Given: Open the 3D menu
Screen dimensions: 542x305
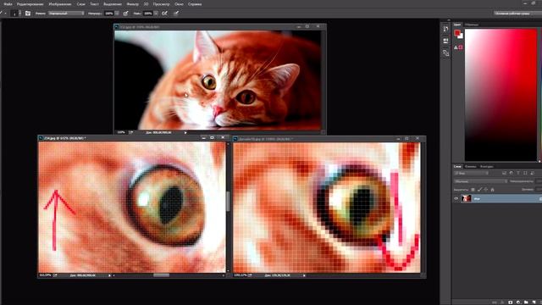Looking at the screenshot, I should pyautogui.click(x=146, y=4).
